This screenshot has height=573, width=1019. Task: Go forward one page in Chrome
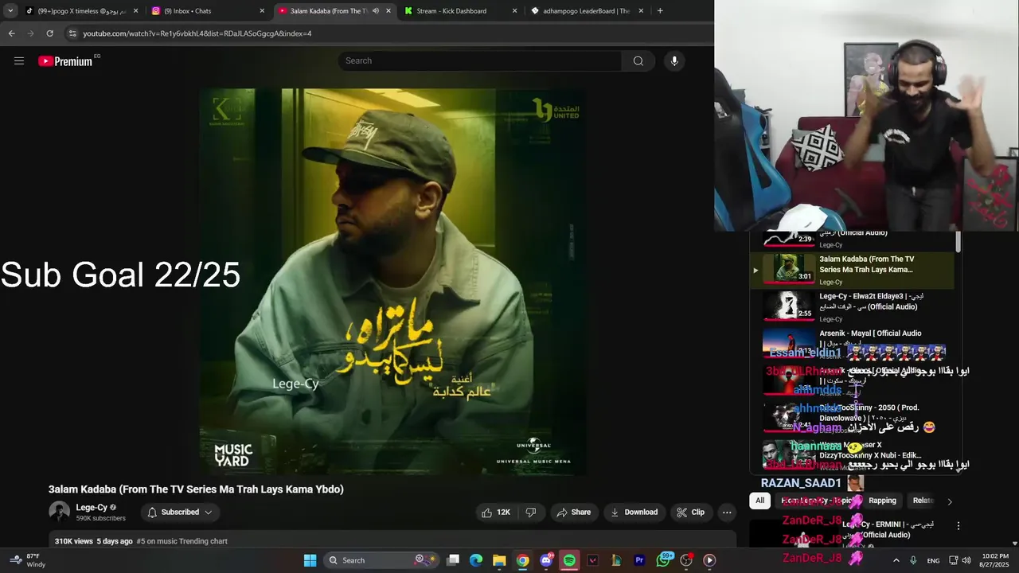click(x=30, y=33)
